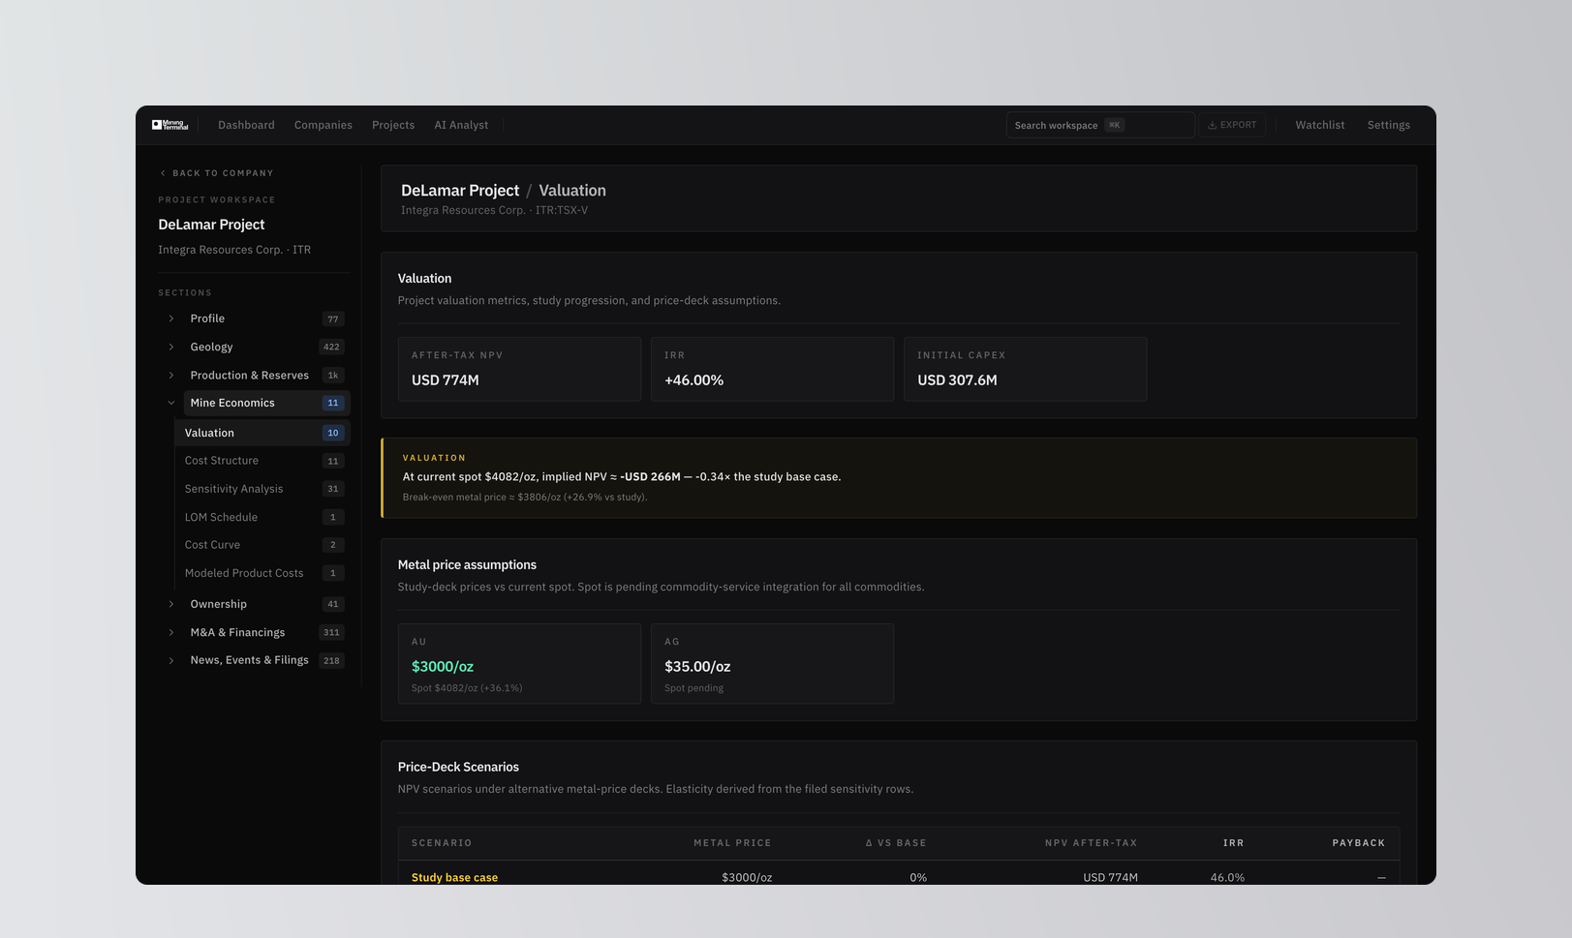This screenshot has height=938, width=1572.
Task: Click the 422 count badge beside Geology
Action: (x=331, y=347)
